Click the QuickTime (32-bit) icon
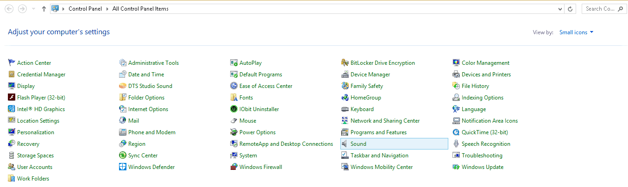The image size is (628, 187). (456, 132)
